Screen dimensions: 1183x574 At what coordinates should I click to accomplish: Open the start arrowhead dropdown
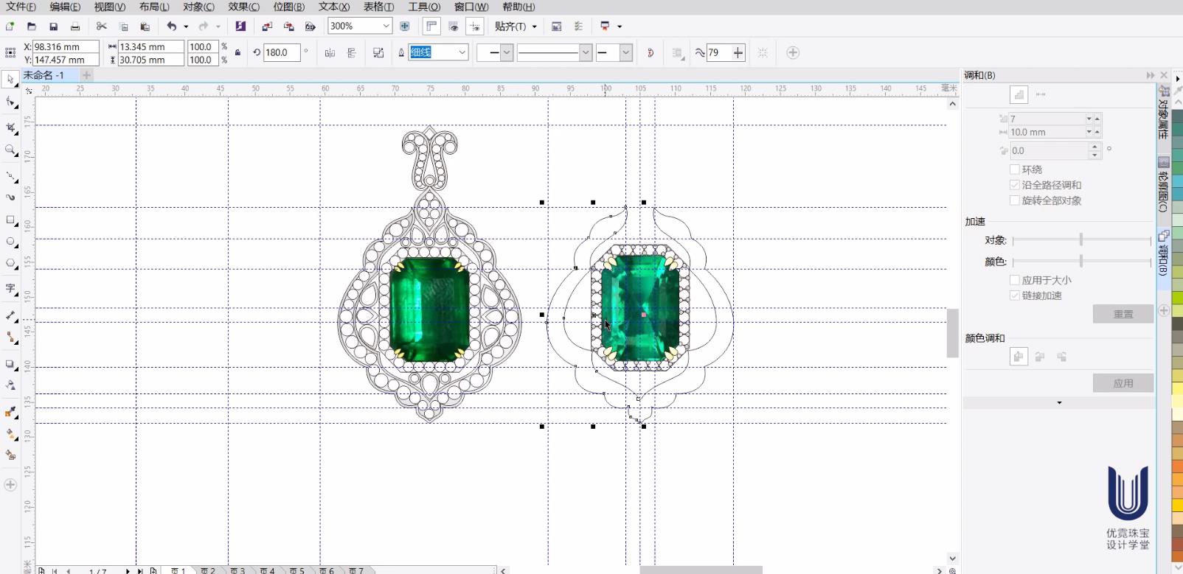click(x=507, y=52)
